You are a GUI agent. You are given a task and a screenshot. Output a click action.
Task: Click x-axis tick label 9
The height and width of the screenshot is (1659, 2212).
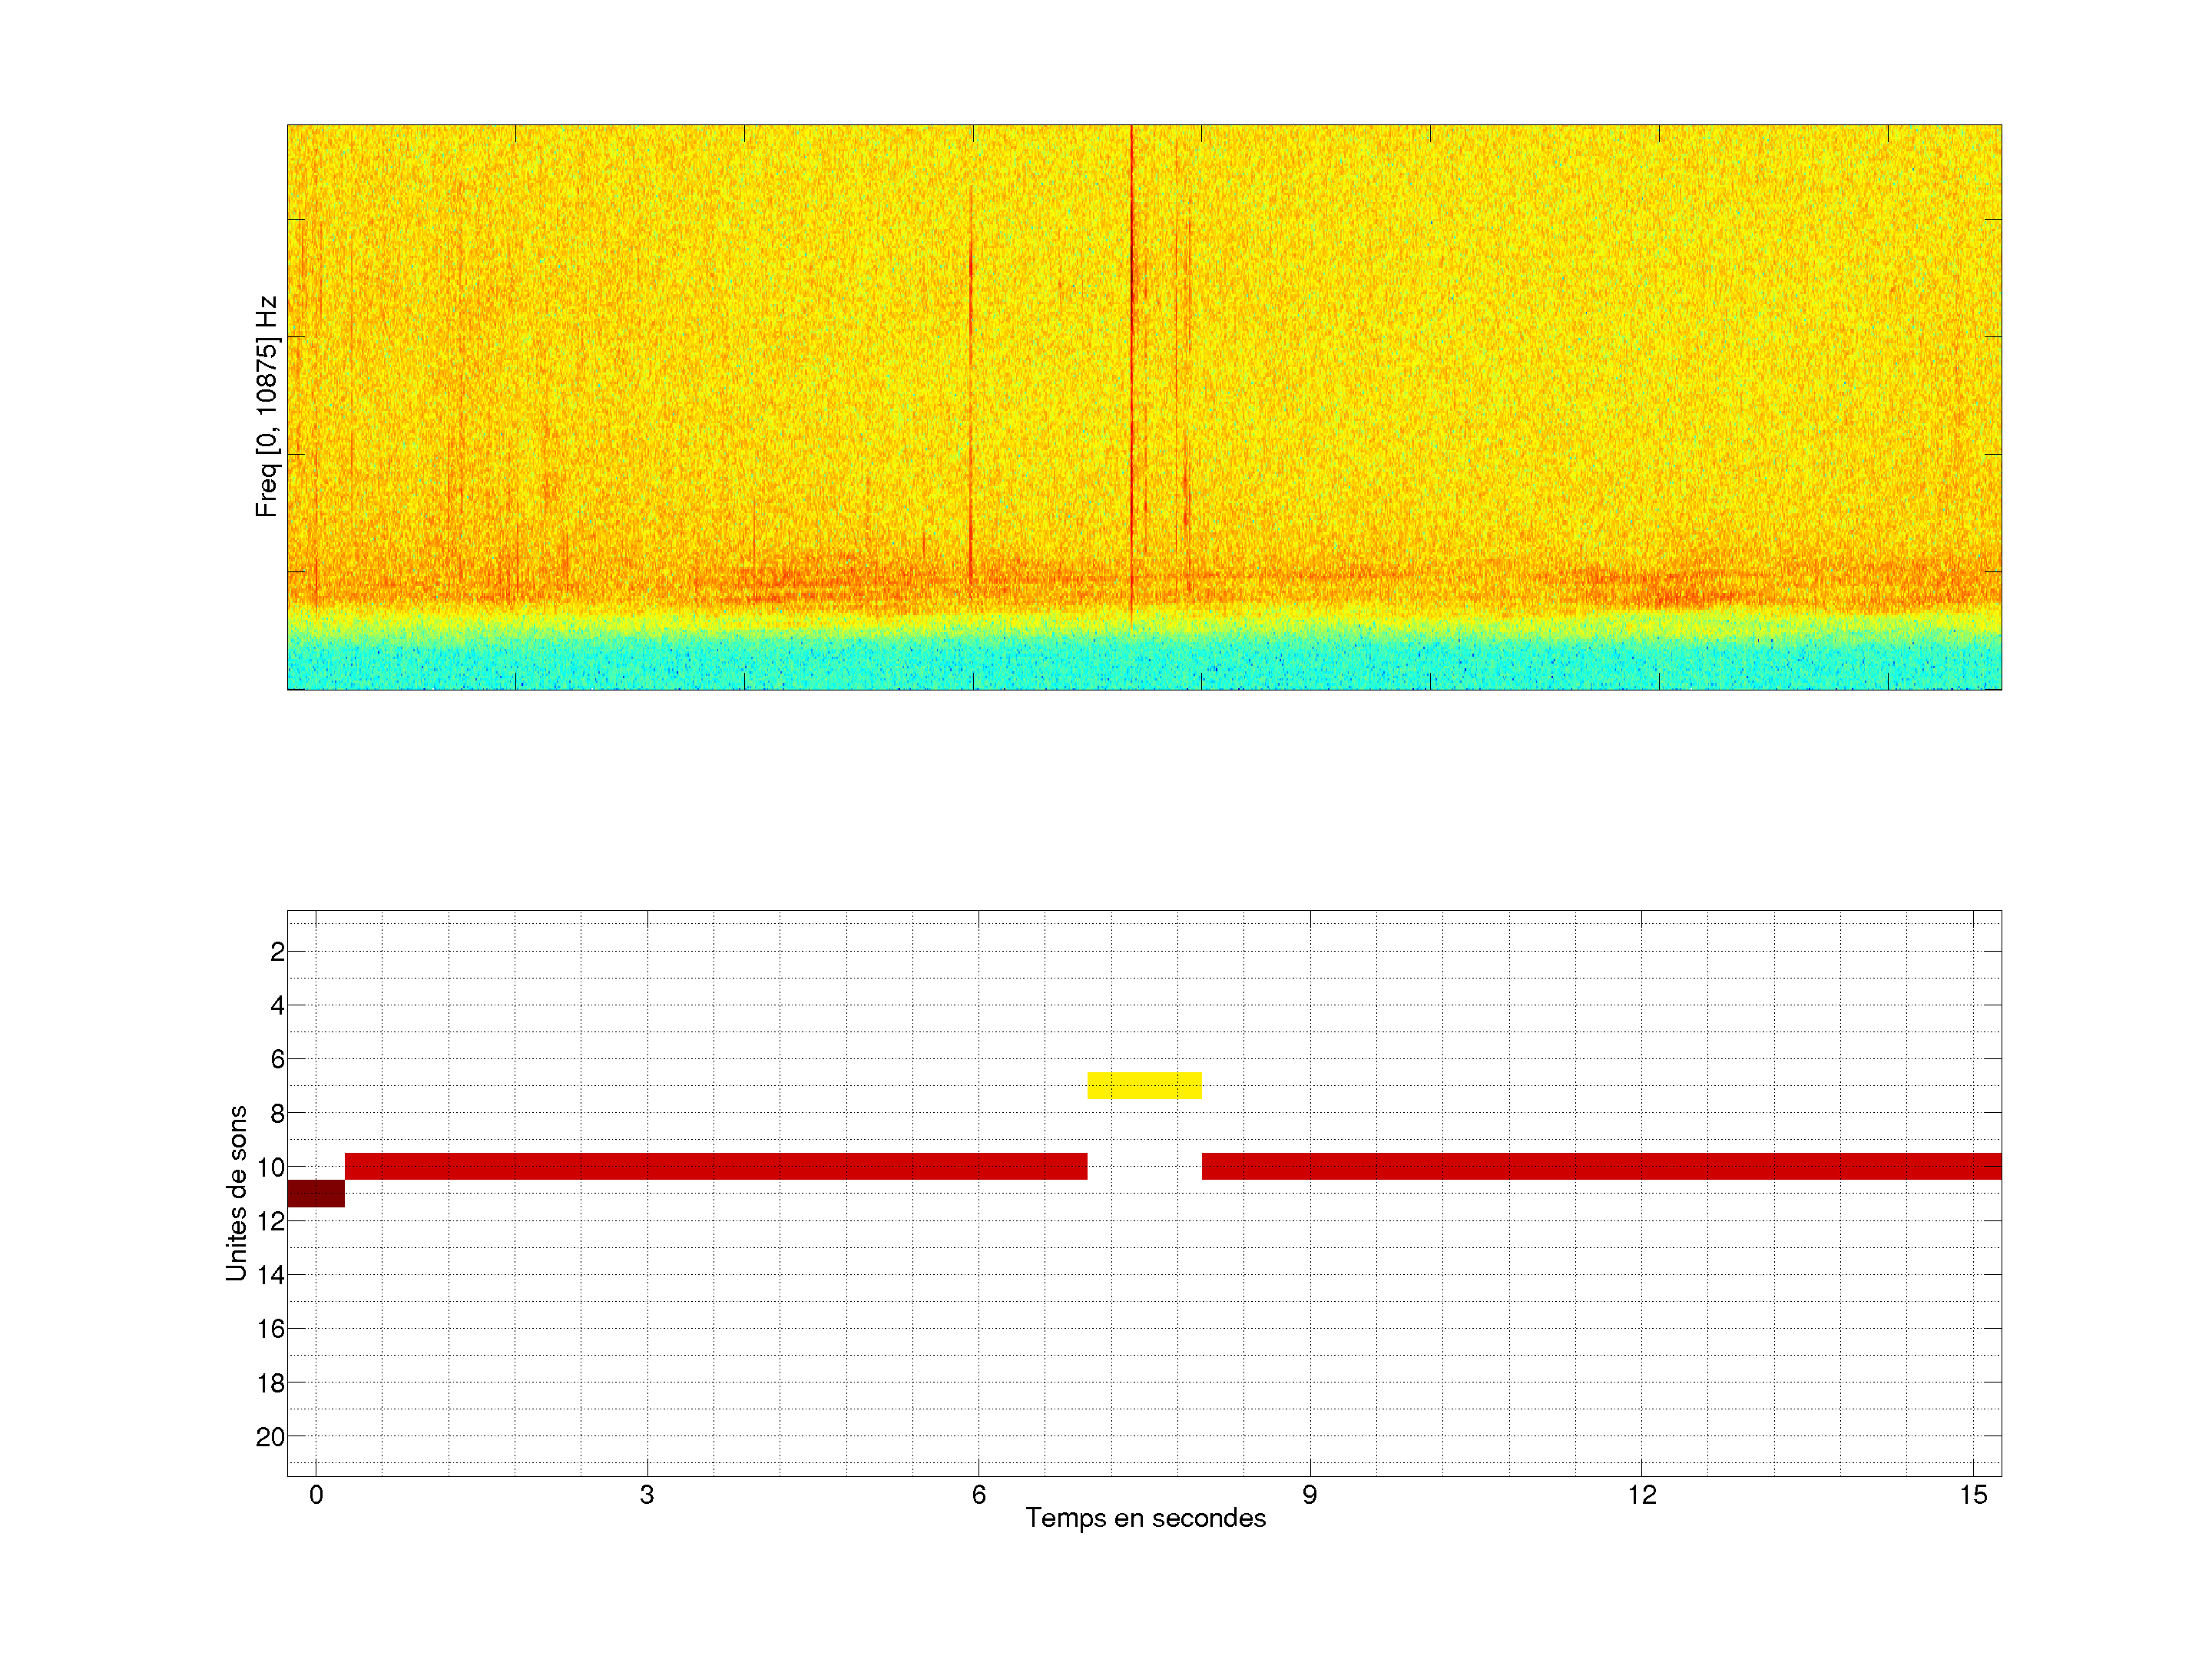tap(1310, 1495)
